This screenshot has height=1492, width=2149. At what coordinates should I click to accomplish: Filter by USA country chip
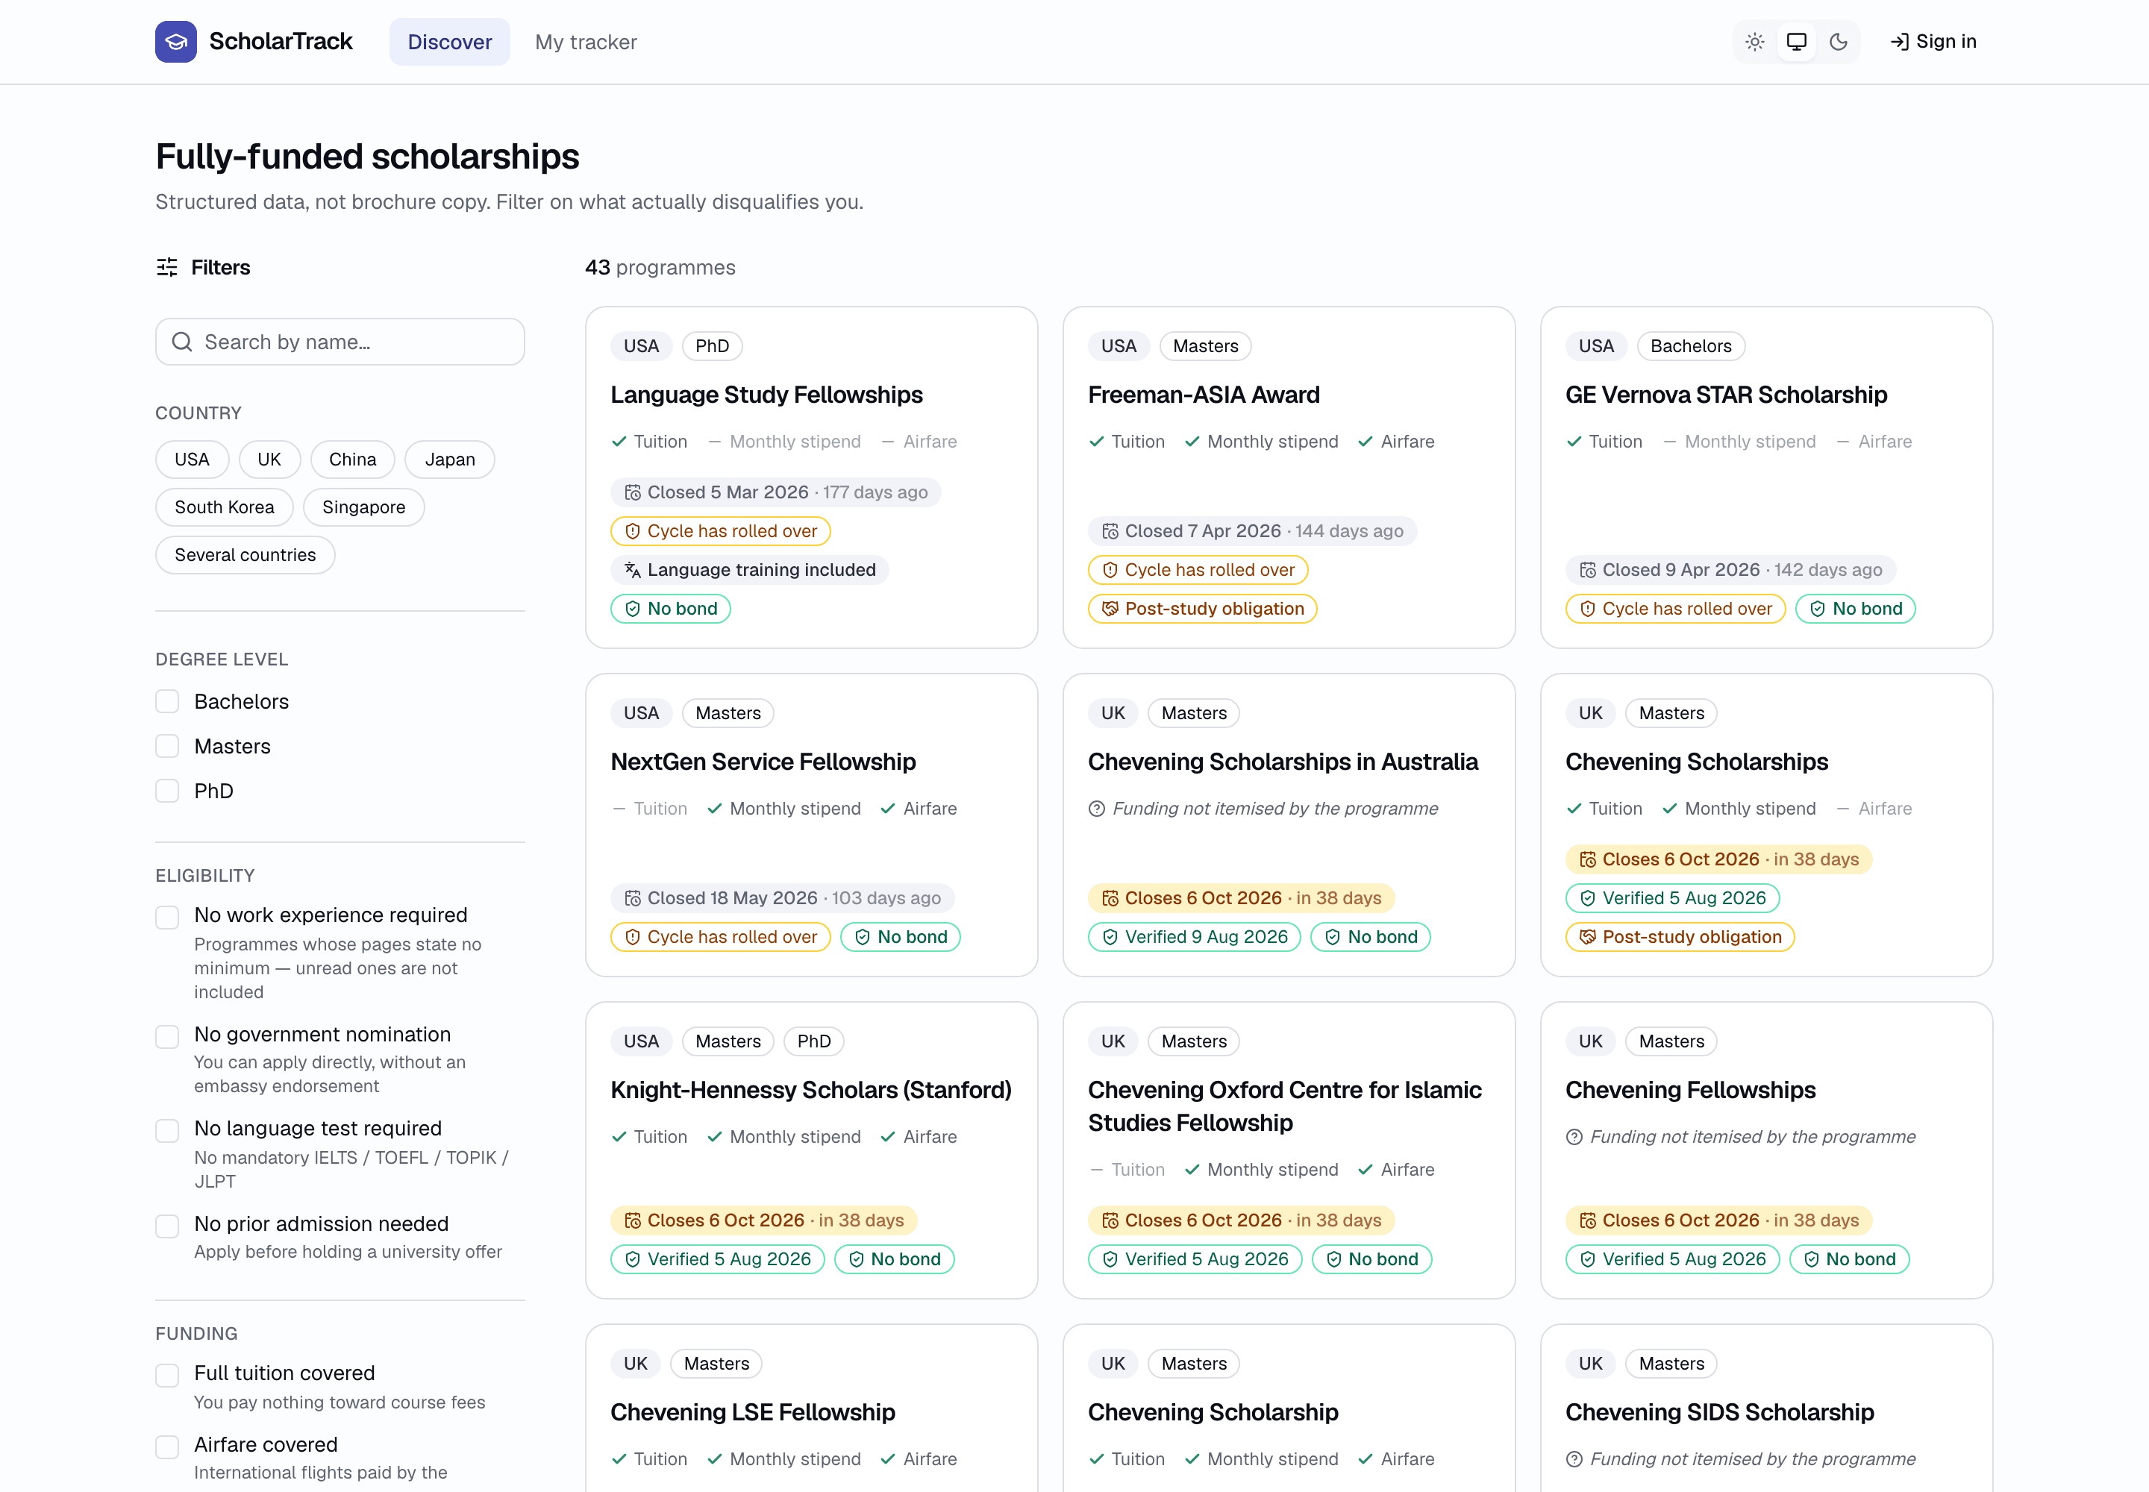[192, 459]
